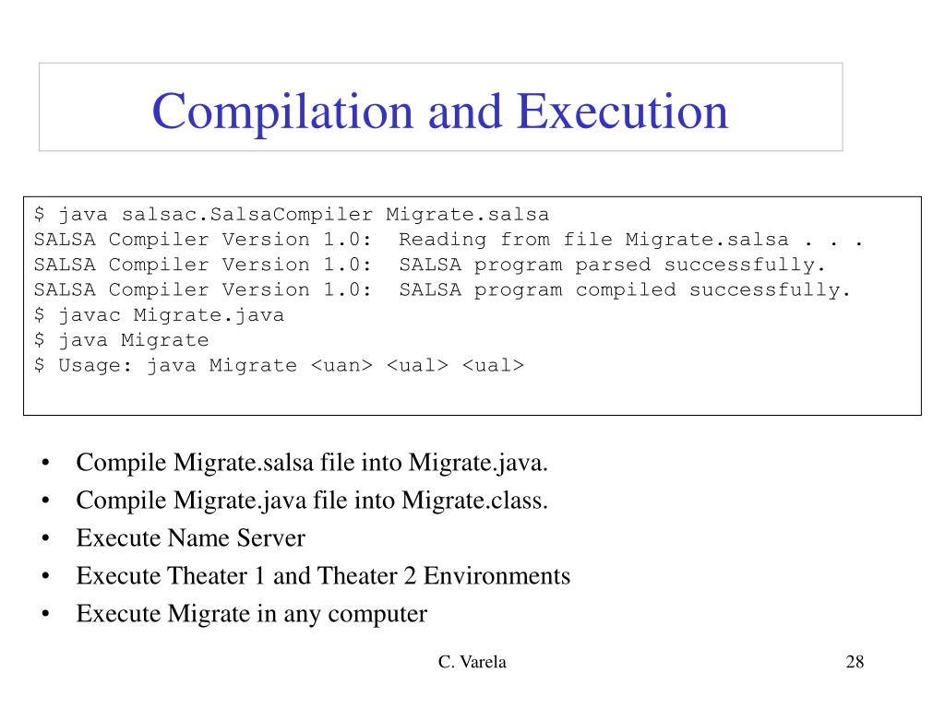The height and width of the screenshot is (708, 945).
Task: Click the slide title 'Compilation and Execution'
Action: [440, 112]
